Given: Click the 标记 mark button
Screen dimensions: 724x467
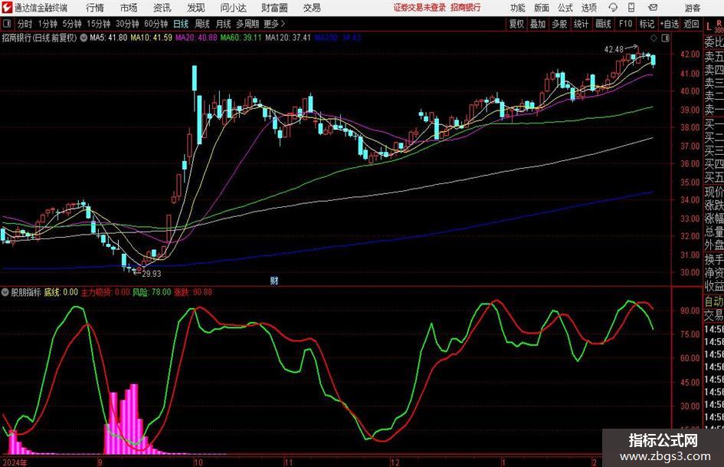Looking at the screenshot, I should tap(647, 24).
